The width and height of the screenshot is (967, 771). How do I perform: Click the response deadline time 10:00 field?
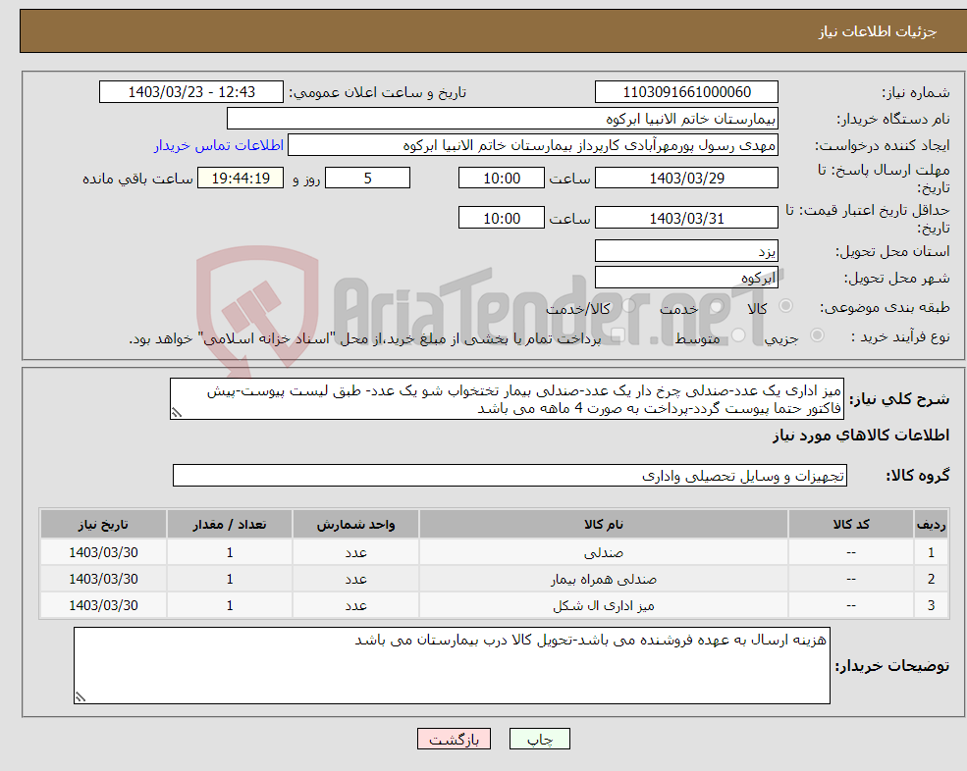502,179
